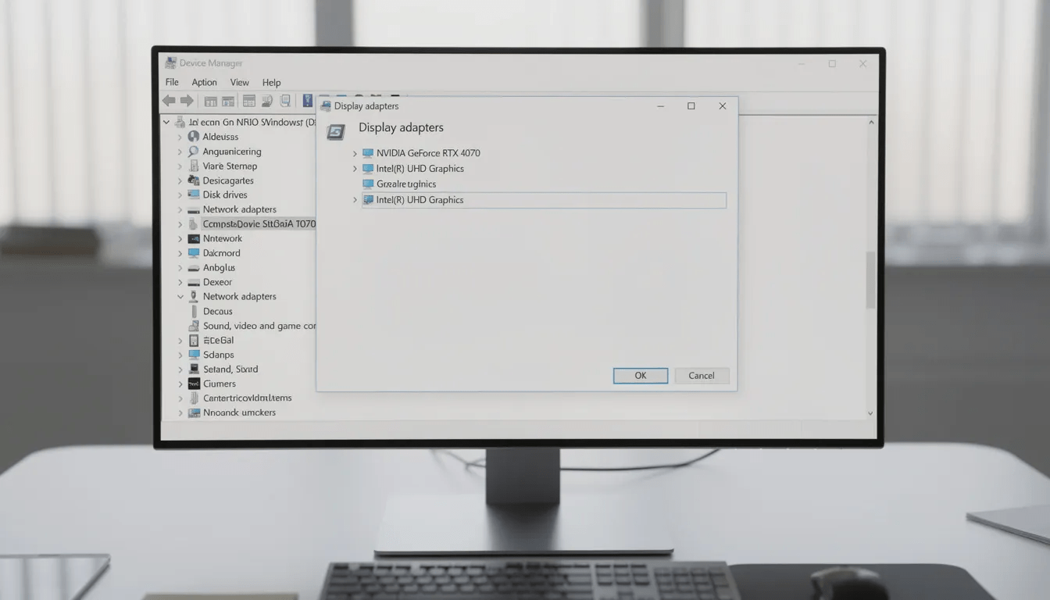This screenshot has width=1050, height=600.
Task: Open the File menu
Action: 172,83
